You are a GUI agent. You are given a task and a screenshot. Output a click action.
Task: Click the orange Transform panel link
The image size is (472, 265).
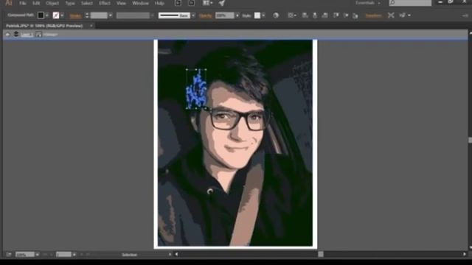pyautogui.click(x=373, y=15)
